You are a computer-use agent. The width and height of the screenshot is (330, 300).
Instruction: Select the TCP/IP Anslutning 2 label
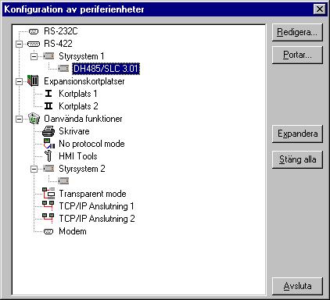coord(97,219)
